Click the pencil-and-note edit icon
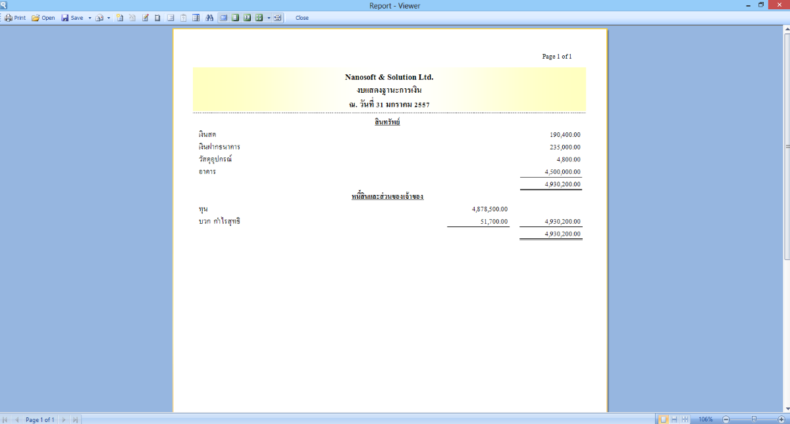Screen dimensions: 790x424 [x=145, y=18]
